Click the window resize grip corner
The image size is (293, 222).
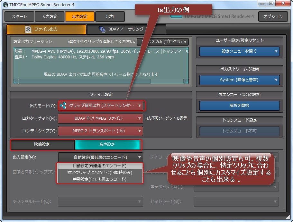pyautogui.click(x=288, y=217)
